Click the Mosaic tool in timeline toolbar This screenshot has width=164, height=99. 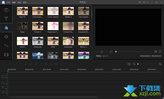56,64
